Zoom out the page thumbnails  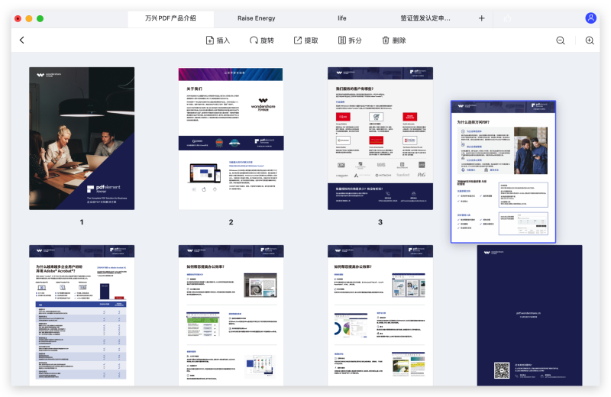[561, 40]
